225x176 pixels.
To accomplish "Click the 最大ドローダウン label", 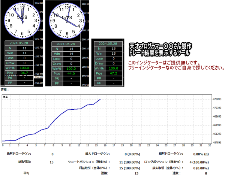I will [x=97, y=154].
